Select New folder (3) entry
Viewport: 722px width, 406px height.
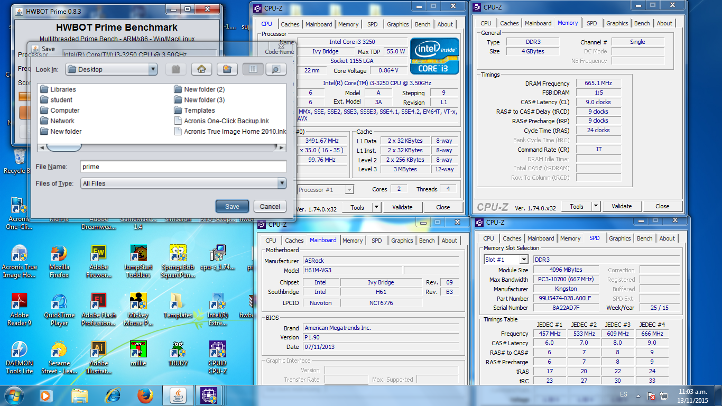point(199,100)
